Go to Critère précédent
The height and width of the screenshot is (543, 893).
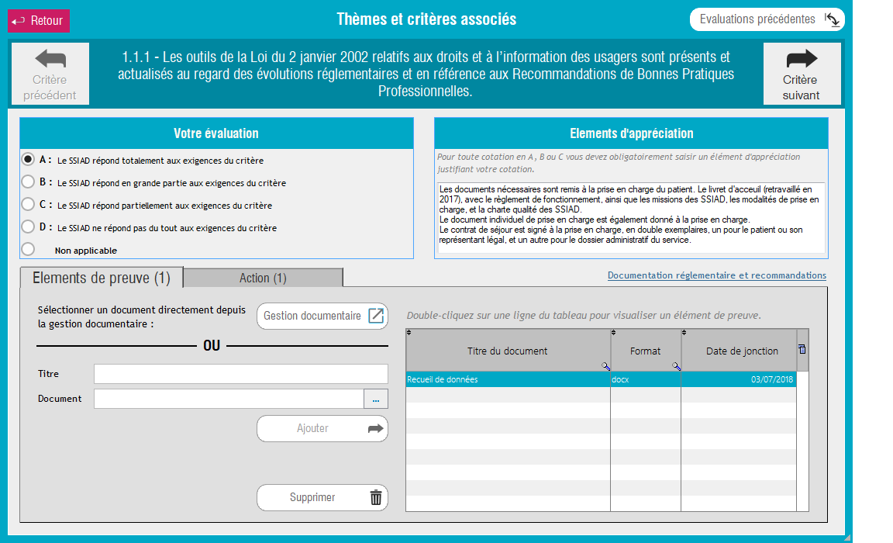[x=50, y=74]
